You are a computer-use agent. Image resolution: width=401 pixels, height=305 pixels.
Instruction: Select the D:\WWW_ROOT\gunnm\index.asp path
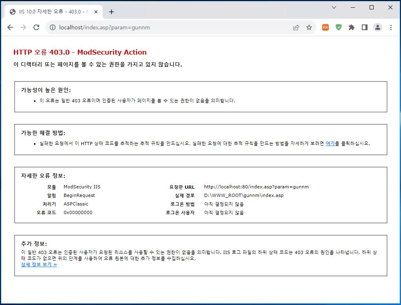pos(244,195)
